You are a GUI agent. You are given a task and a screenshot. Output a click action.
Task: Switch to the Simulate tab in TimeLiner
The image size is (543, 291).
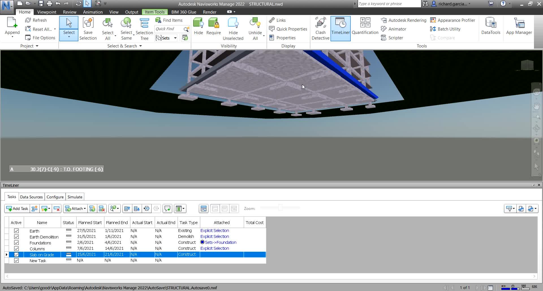pos(75,197)
